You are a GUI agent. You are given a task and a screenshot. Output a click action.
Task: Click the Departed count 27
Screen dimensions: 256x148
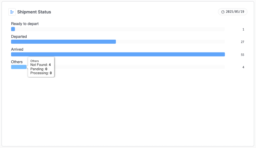tap(243, 42)
